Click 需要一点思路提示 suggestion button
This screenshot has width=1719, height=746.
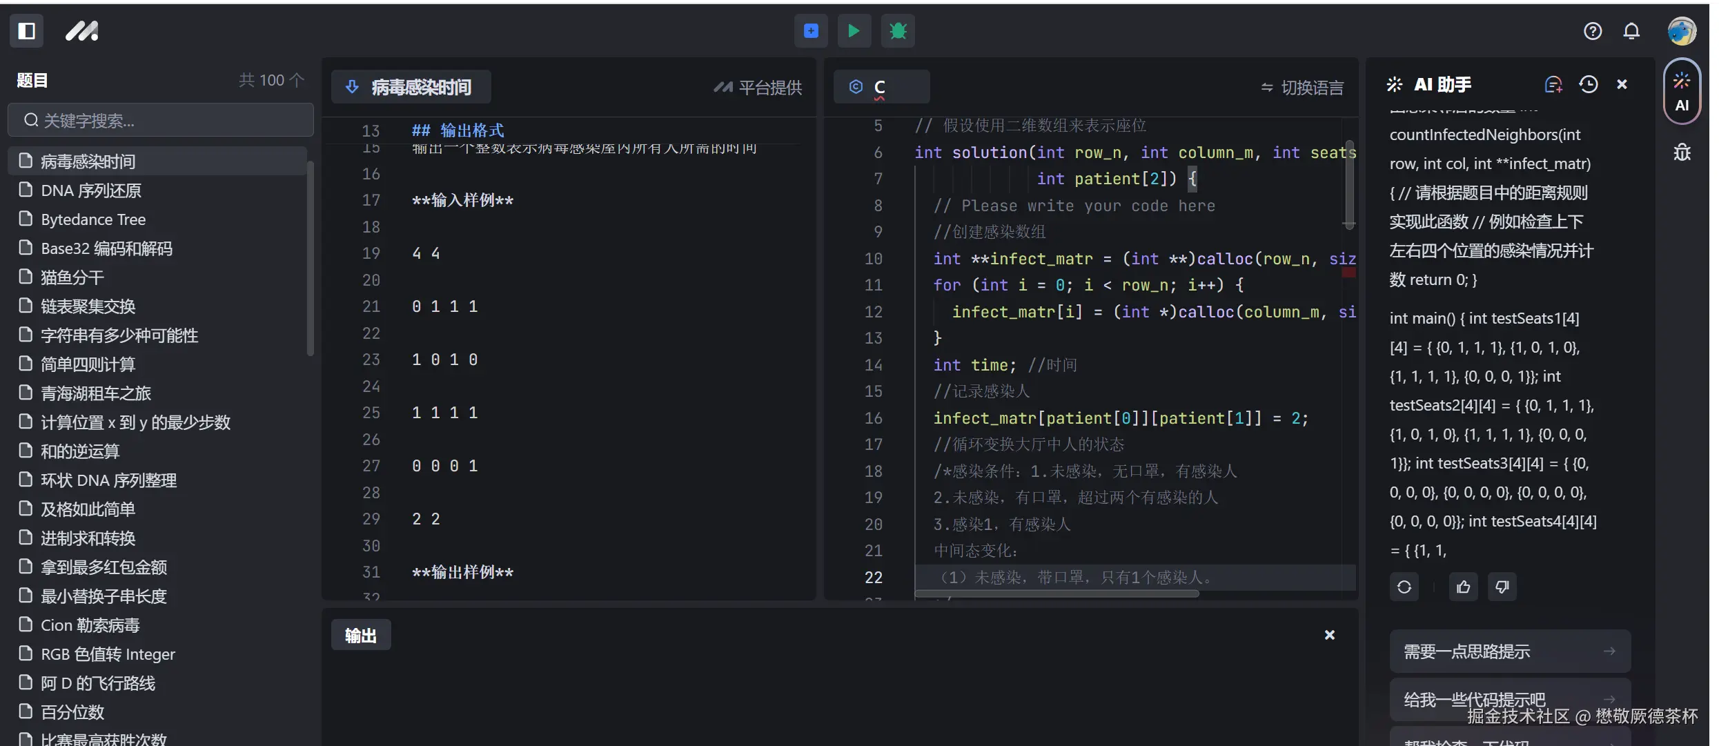coord(1509,651)
